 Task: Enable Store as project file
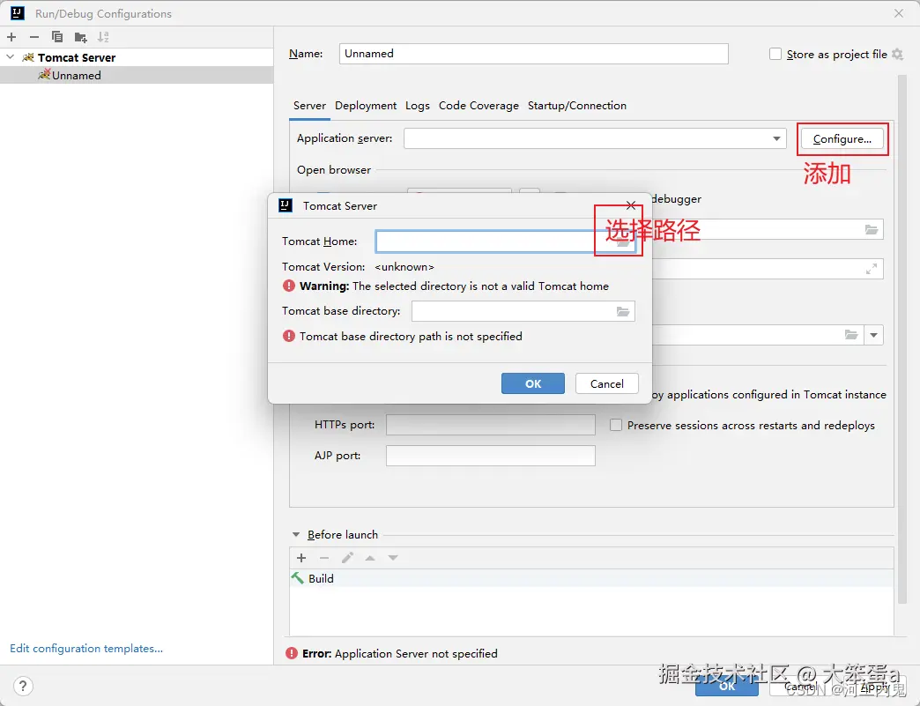click(x=775, y=54)
